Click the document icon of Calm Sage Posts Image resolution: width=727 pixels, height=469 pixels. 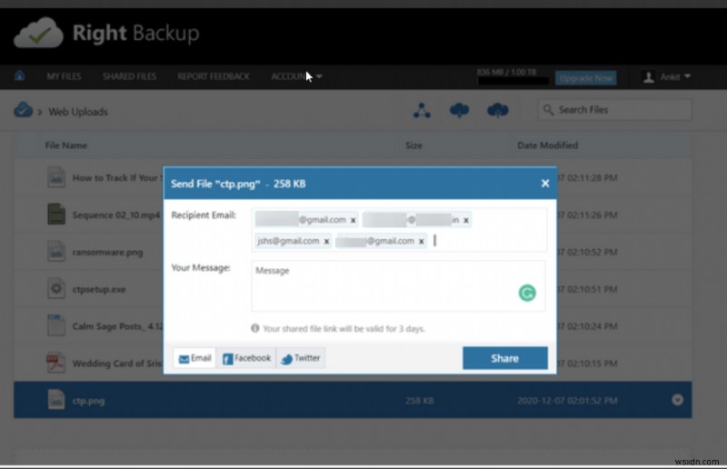click(x=56, y=324)
